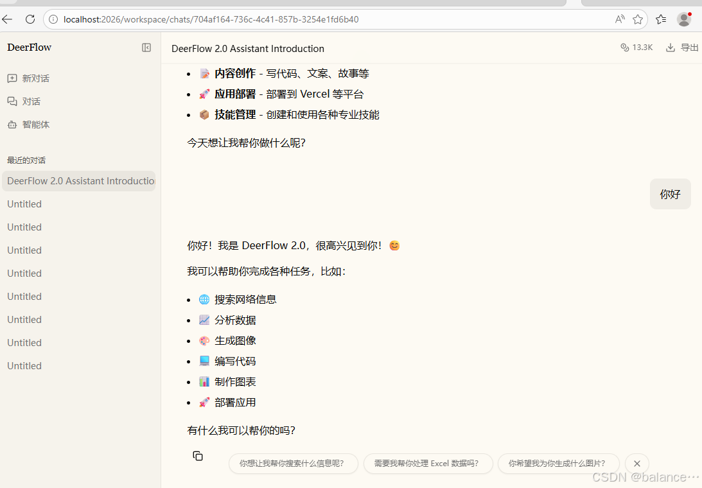Open DeerFlow 2.0 Assistant Introduction chat in sidebar
The image size is (702, 488).
[x=79, y=181]
